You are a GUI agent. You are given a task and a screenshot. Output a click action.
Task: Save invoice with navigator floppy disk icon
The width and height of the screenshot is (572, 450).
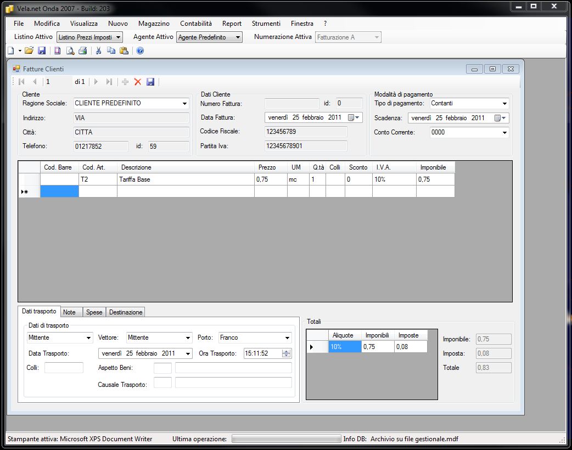(x=150, y=82)
